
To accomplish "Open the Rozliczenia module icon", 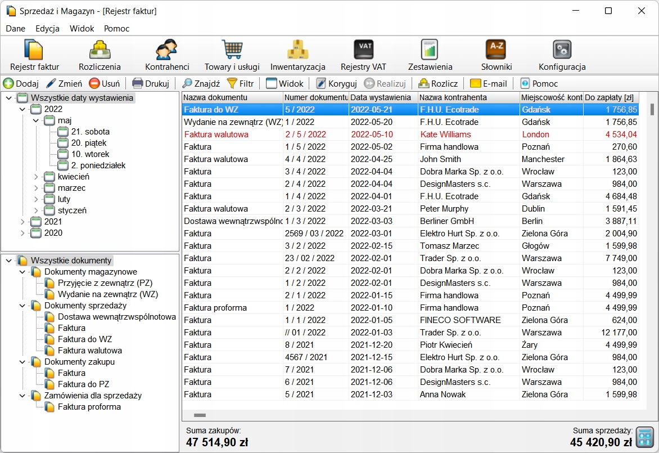I will pyautogui.click(x=100, y=55).
